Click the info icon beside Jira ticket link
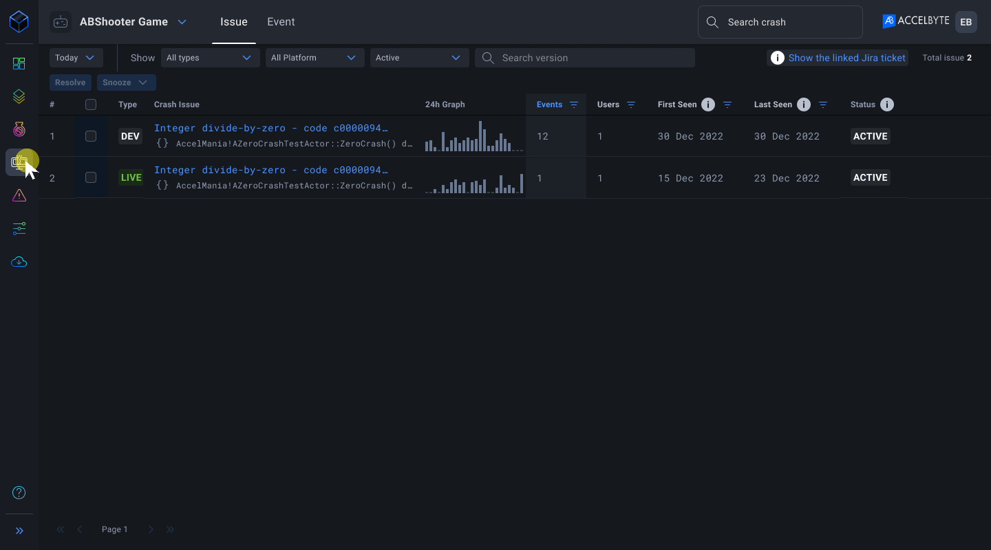 (777, 58)
